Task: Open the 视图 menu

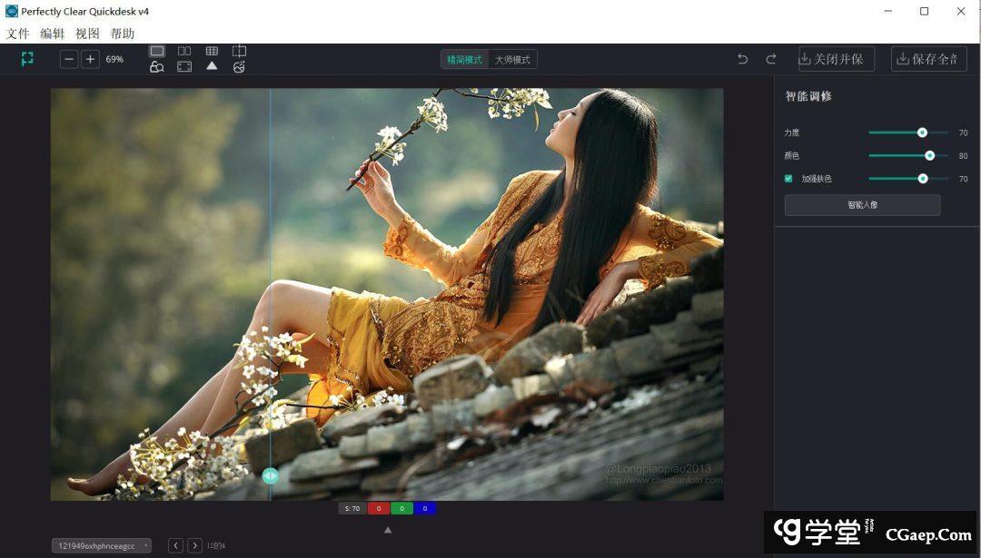Action: (87, 34)
